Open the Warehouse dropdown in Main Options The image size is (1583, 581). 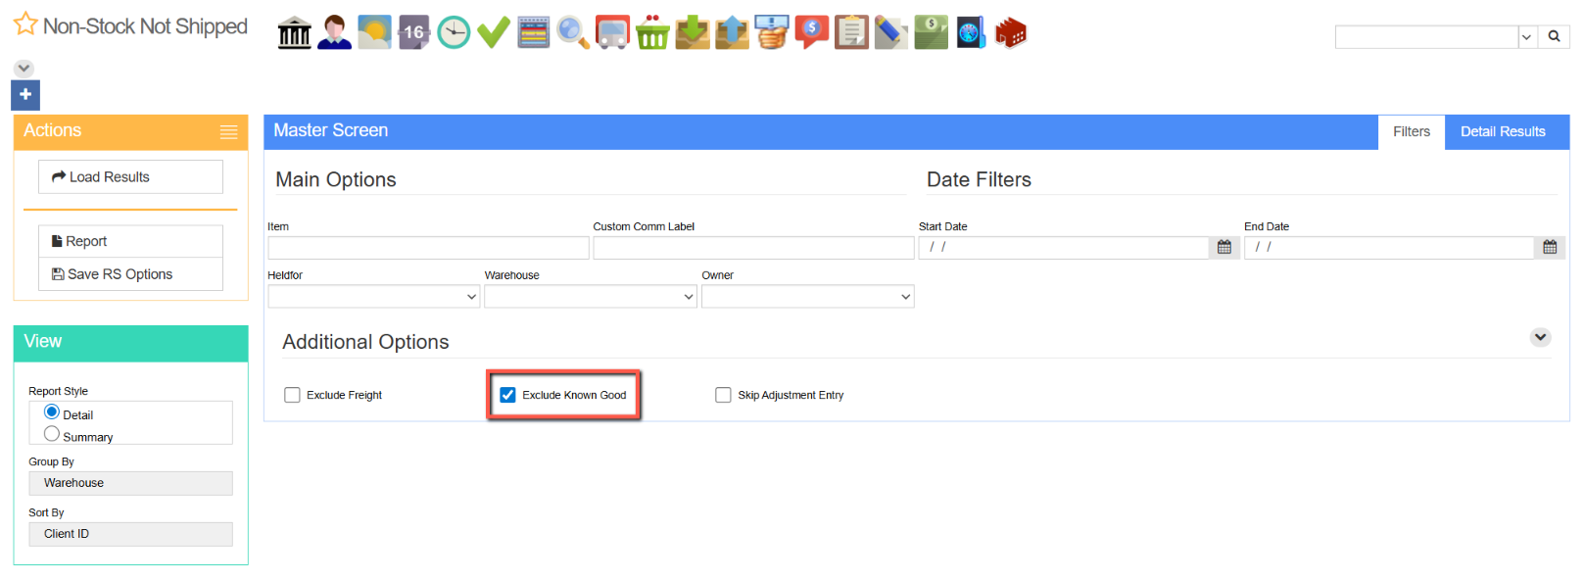(591, 296)
